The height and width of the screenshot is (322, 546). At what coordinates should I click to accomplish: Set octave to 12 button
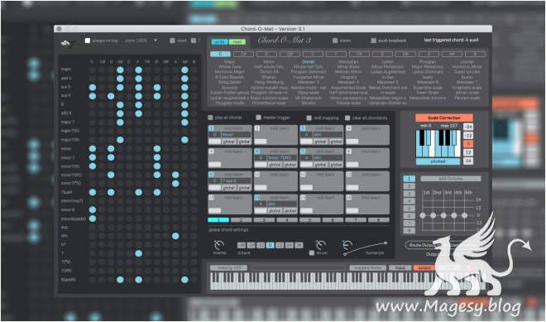(x=280, y=245)
